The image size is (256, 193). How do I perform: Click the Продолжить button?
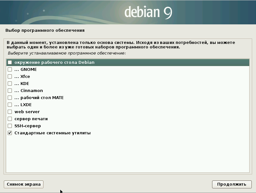point(232,184)
